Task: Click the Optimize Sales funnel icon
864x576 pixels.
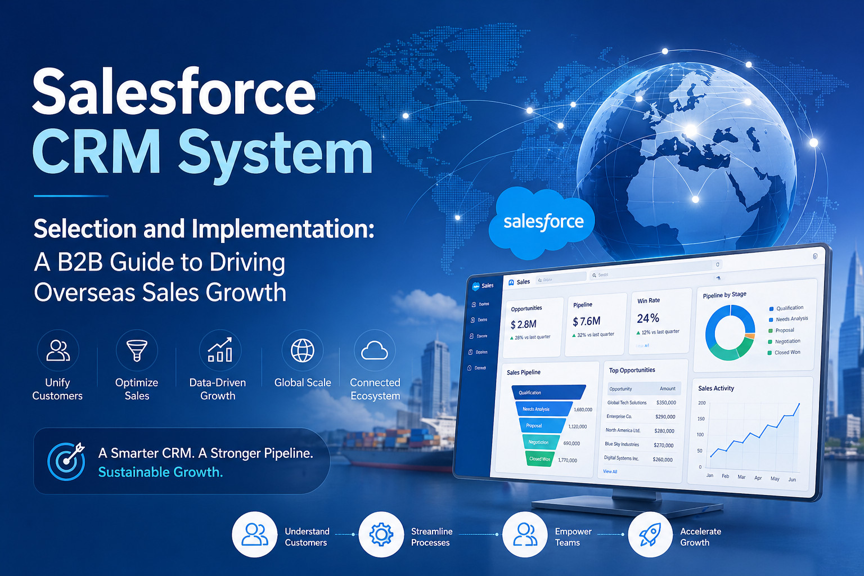Action: point(137,350)
